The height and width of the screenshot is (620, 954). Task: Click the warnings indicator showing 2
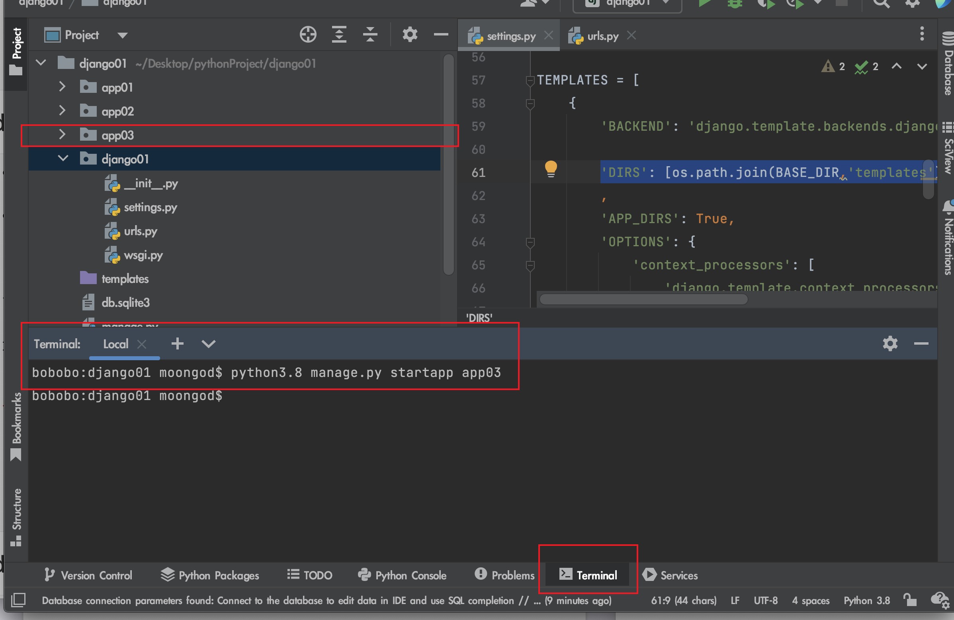point(833,66)
